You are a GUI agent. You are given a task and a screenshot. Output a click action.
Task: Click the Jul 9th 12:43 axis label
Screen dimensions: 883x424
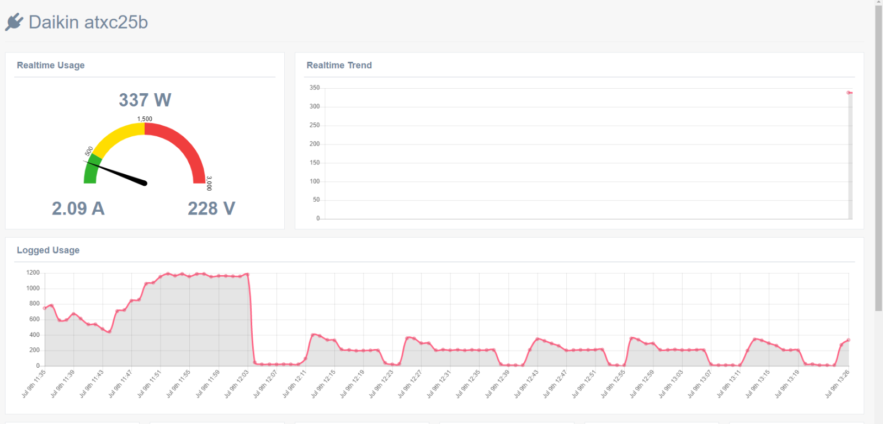pyautogui.click(x=526, y=384)
